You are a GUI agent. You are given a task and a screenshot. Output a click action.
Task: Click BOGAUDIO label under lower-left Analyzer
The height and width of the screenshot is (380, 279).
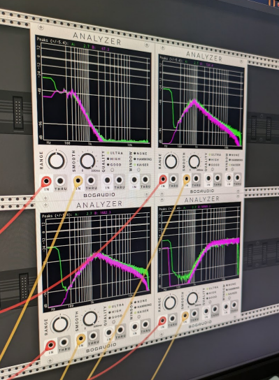click(x=101, y=347)
